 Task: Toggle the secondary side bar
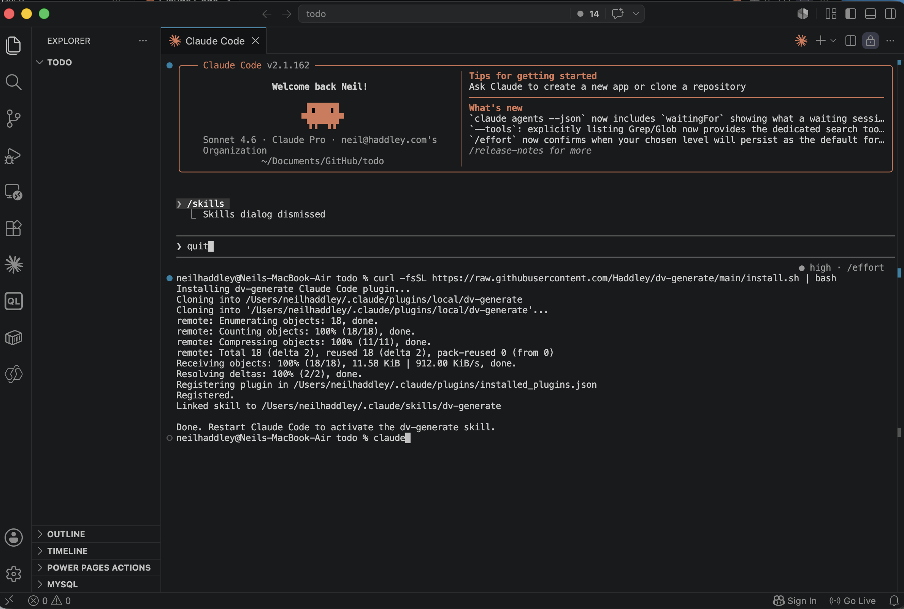pos(890,14)
